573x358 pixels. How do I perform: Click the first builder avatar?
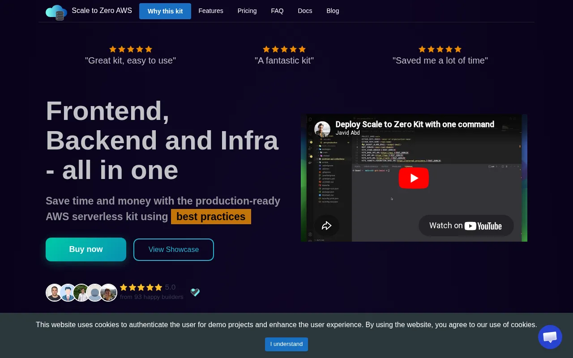click(55, 293)
